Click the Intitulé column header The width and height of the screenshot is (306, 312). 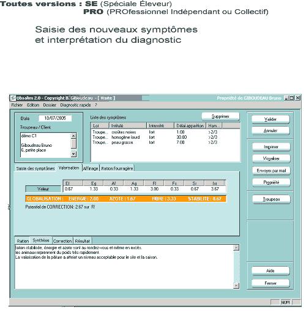point(128,125)
